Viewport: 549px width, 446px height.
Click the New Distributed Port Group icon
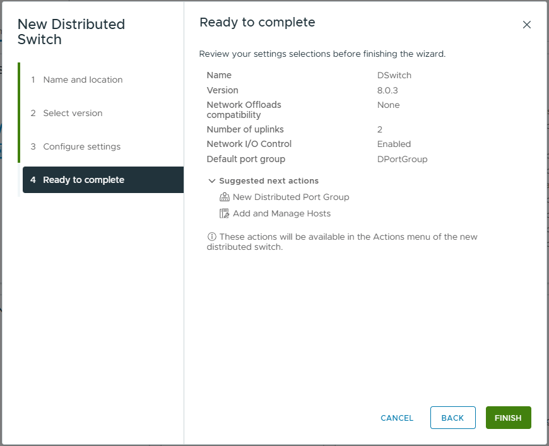224,197
